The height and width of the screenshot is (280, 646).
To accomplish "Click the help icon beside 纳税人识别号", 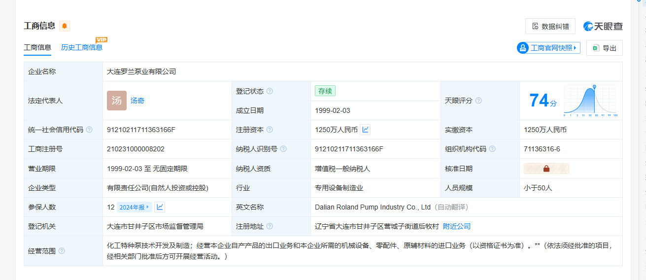I will 283,149.
